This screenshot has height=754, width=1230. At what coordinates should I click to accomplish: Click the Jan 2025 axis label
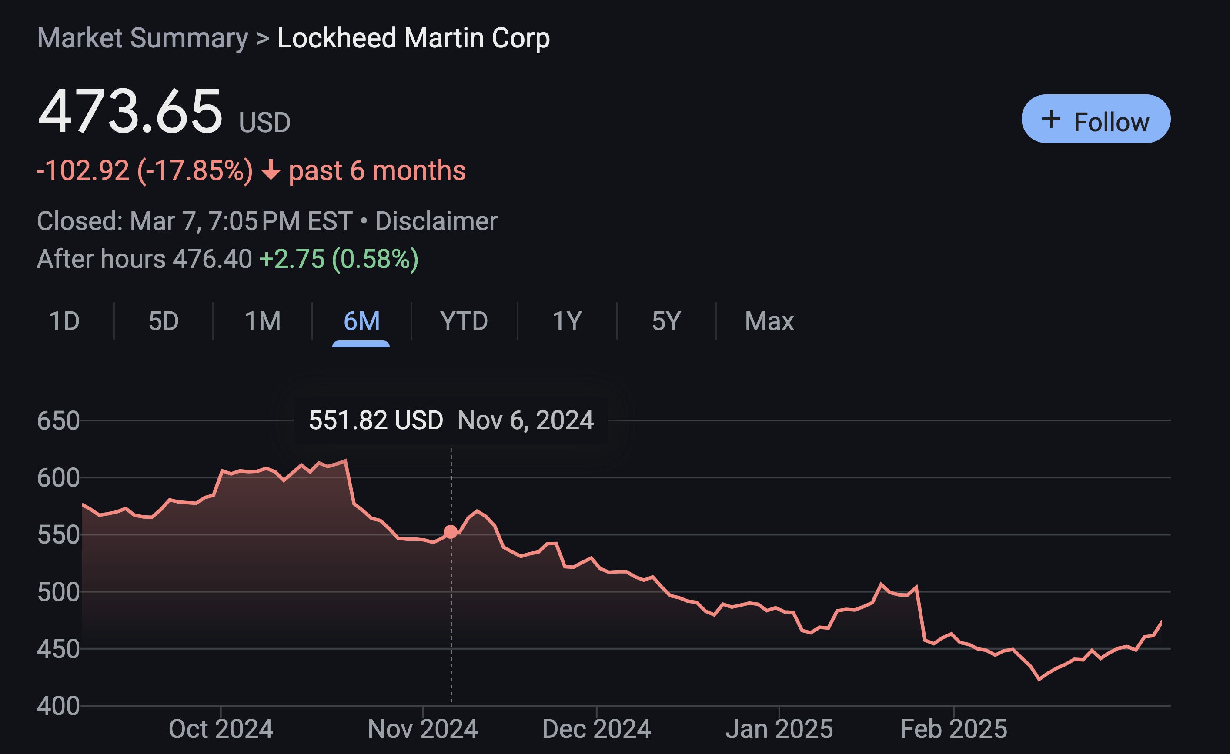(x=779, y=729)
